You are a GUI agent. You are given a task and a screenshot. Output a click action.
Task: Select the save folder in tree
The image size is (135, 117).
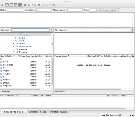tap(23, 38)
